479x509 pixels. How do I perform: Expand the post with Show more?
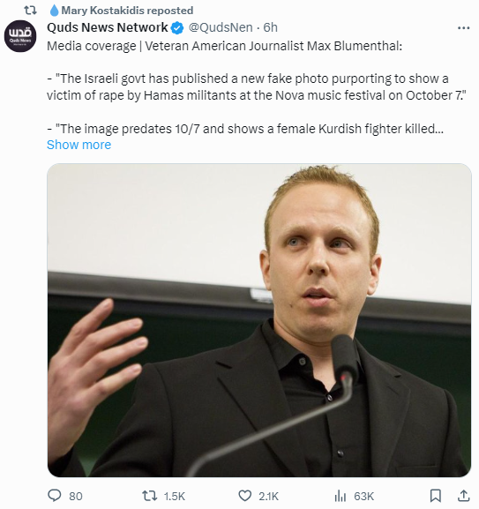[x=79, y=145]
